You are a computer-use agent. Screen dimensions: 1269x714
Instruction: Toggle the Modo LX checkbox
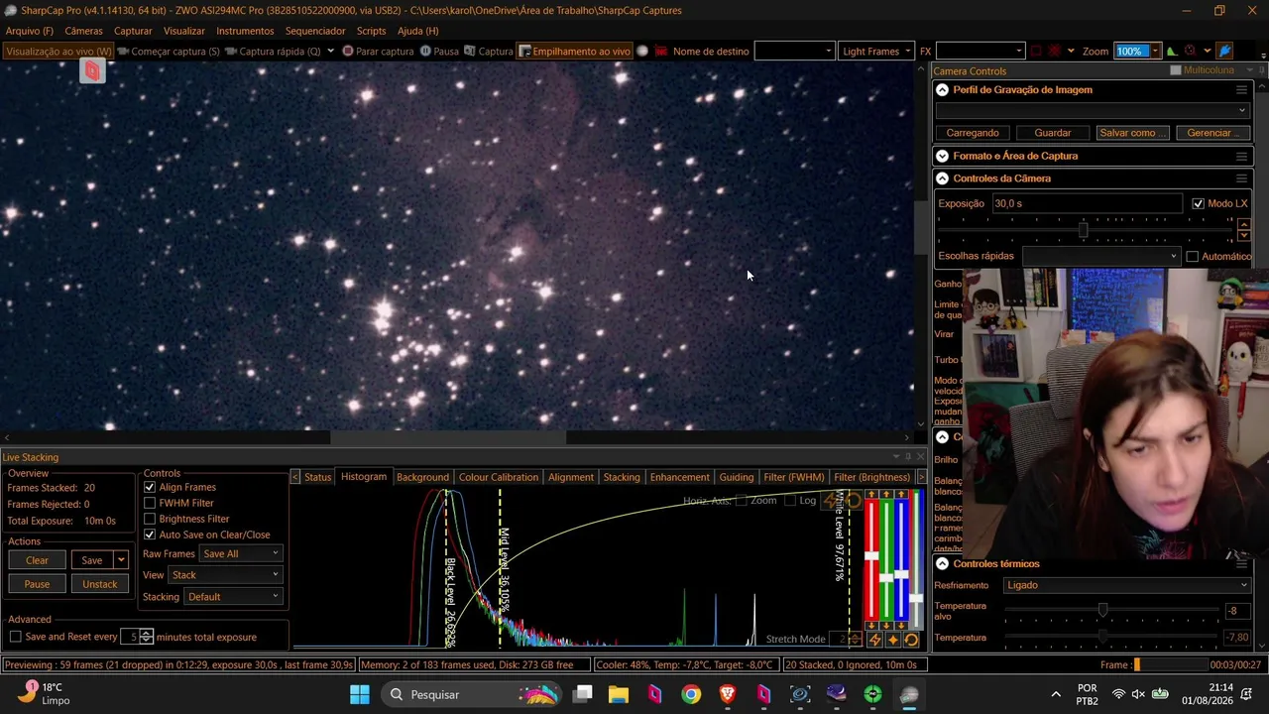click(x=1198, y=203)
